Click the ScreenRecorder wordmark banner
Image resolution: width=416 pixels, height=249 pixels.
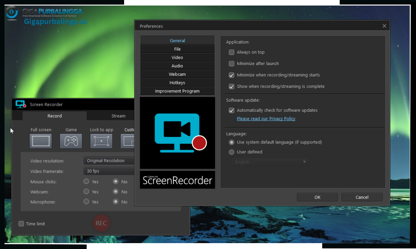[x=177, y=180]
